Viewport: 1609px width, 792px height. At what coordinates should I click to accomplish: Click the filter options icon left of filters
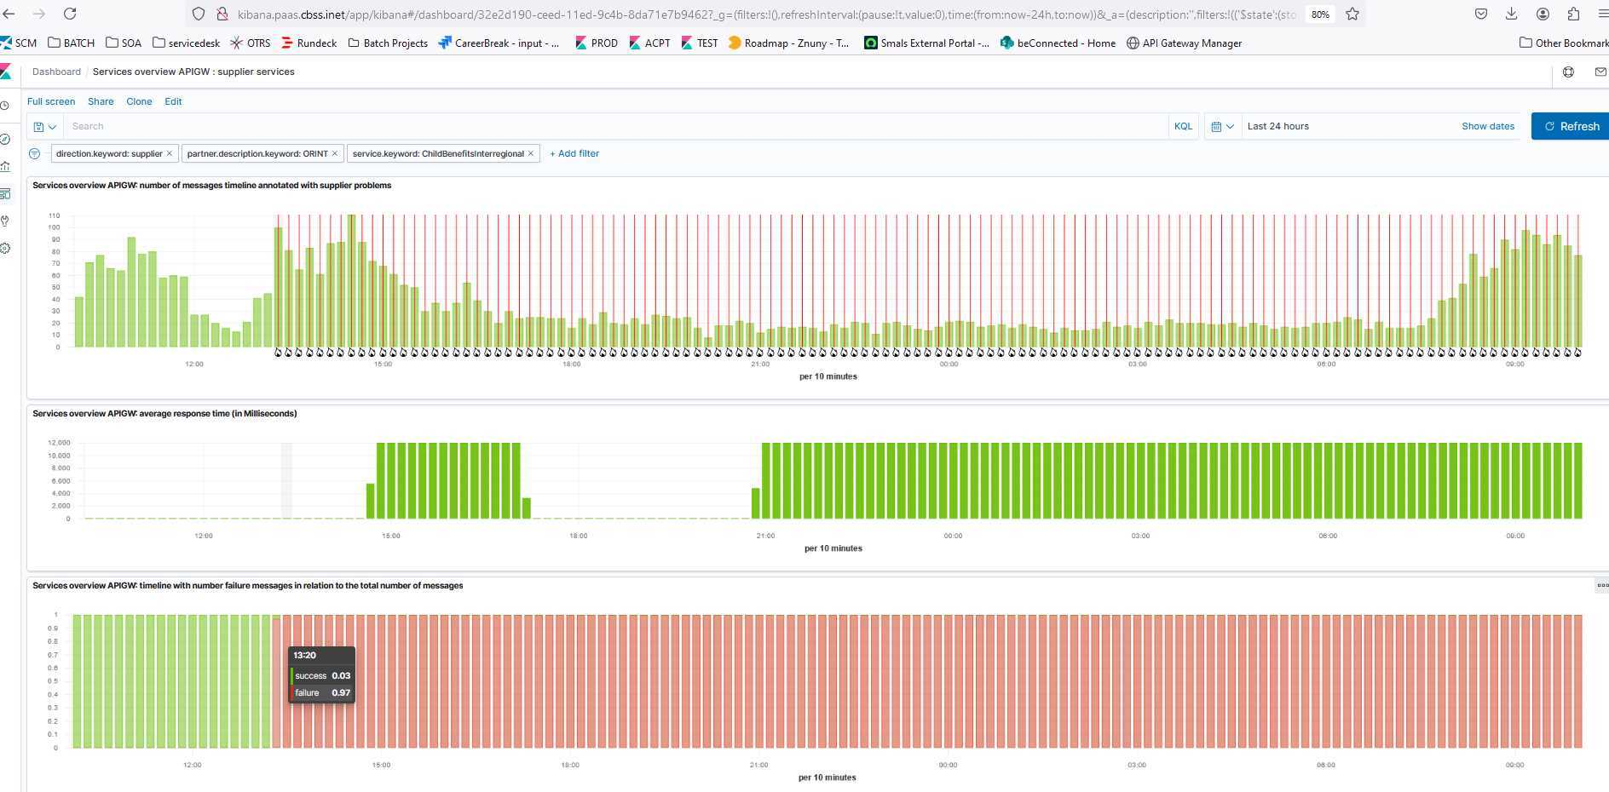click(34, 154)
